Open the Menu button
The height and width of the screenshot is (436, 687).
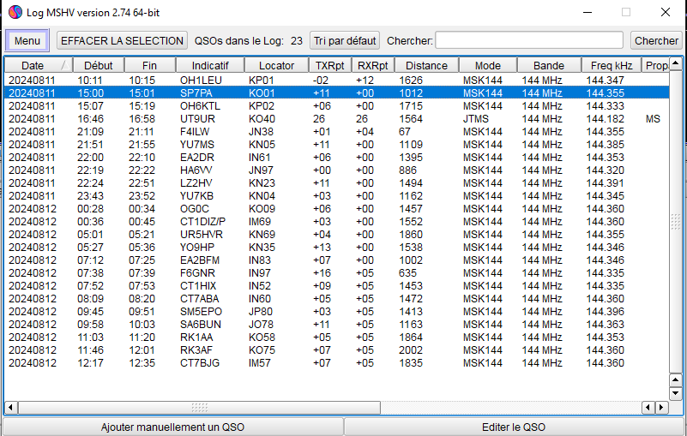[27, 40]
